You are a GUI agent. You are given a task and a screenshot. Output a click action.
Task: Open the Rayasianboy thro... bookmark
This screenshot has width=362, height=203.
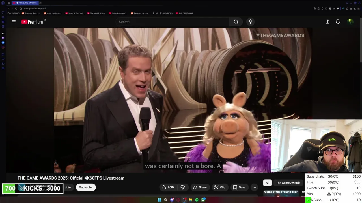[140, 13]
